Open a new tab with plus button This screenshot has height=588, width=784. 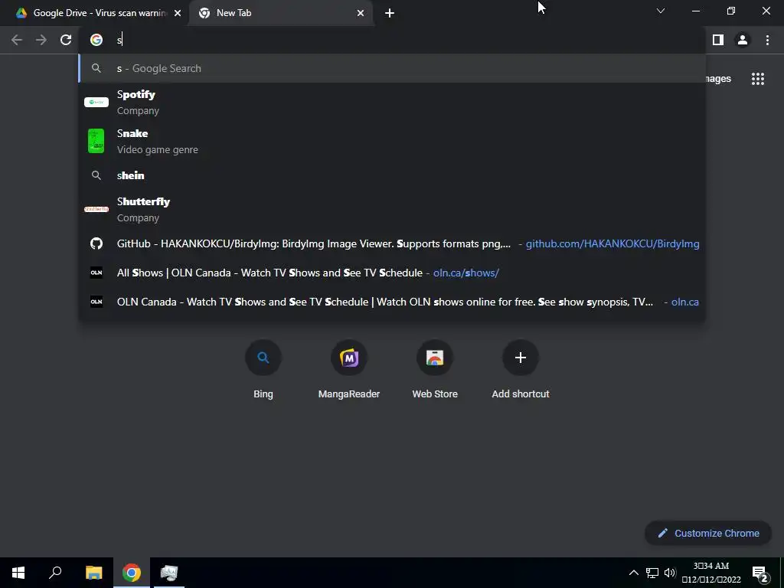tap(390, 13)
